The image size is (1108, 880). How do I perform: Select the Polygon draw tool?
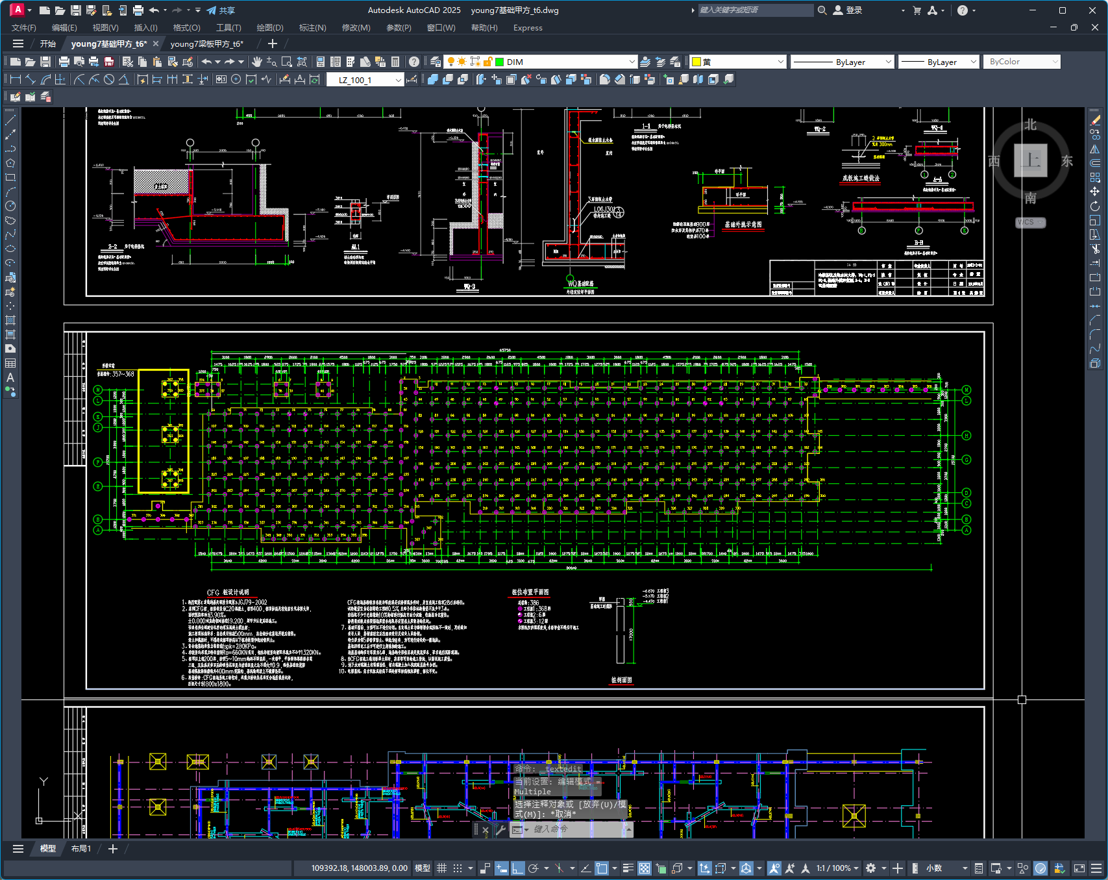10,163
